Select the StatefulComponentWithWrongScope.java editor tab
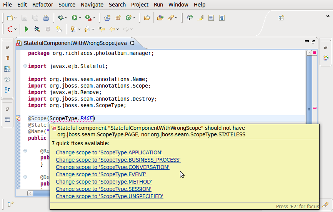 [x=75, y=43]
